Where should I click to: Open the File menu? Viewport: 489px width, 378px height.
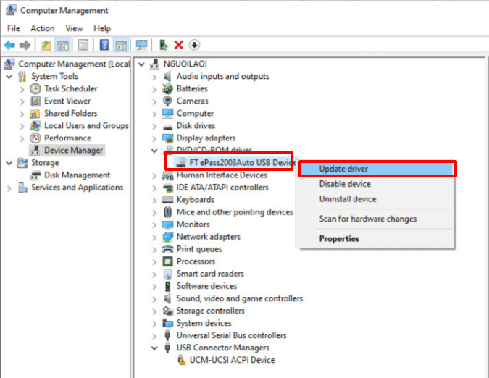click(14, 28)
